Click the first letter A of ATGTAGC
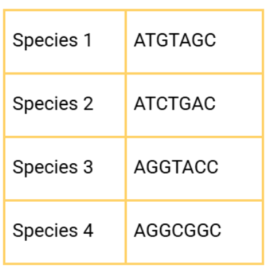Screen dimensions: 267x267 tap(140, 40)
